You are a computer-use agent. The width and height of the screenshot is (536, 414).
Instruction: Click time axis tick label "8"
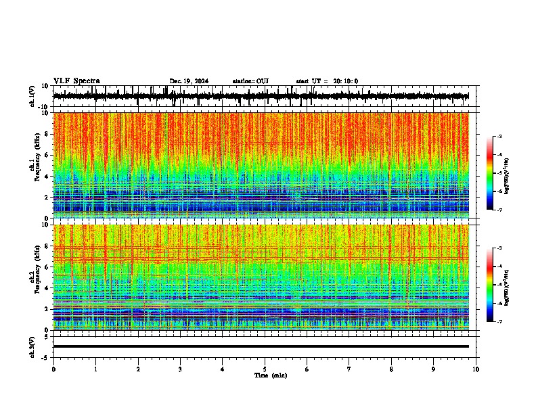point(391,369)
